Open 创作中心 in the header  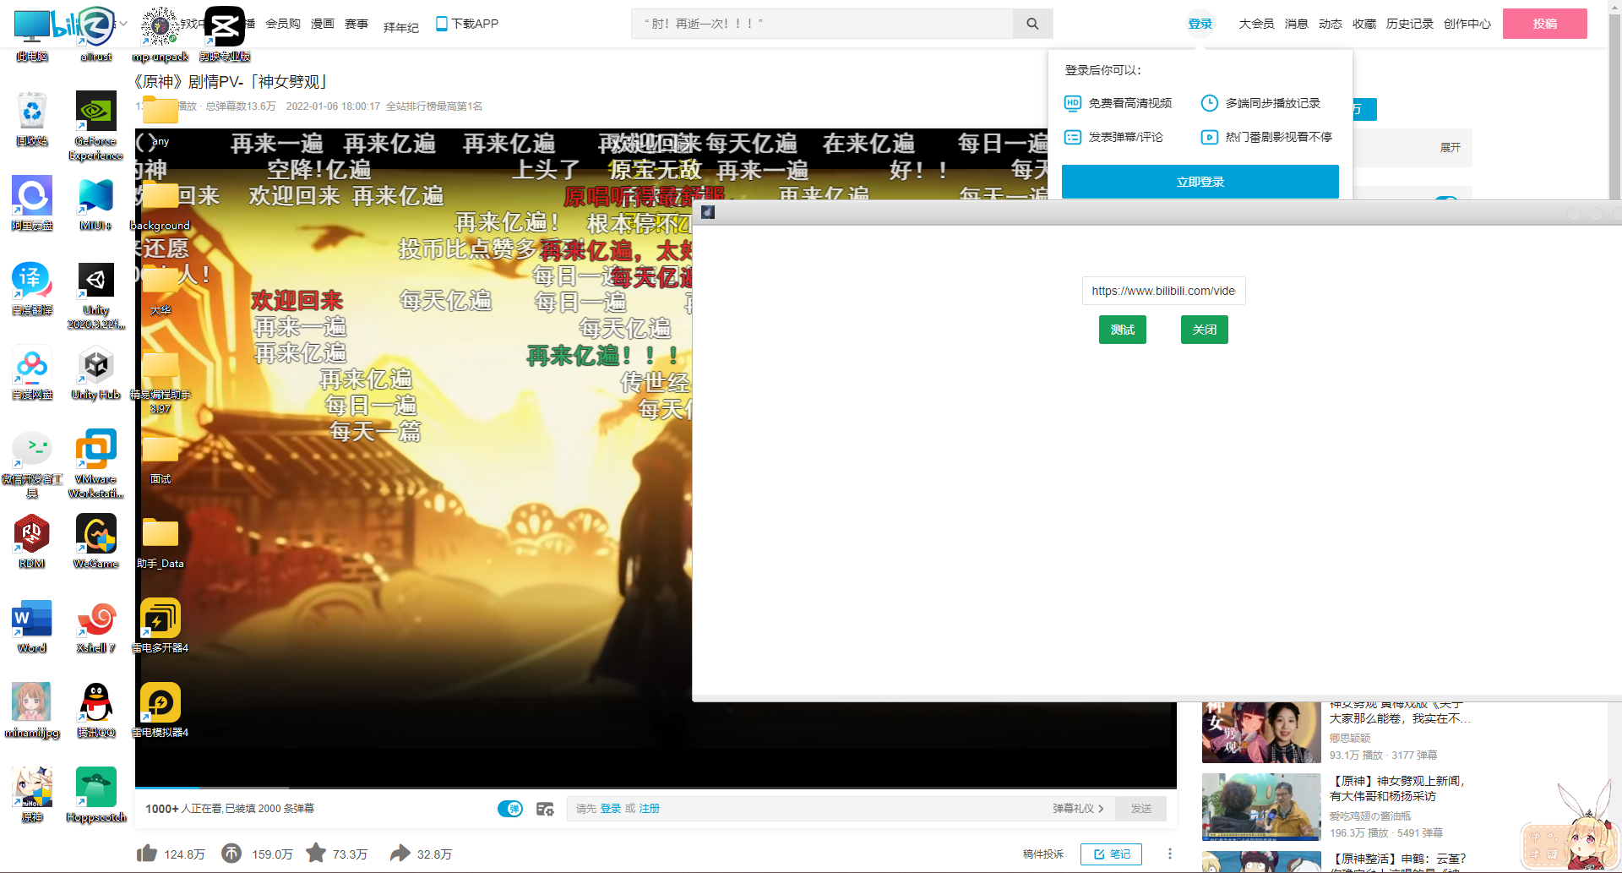point(1467,24)
